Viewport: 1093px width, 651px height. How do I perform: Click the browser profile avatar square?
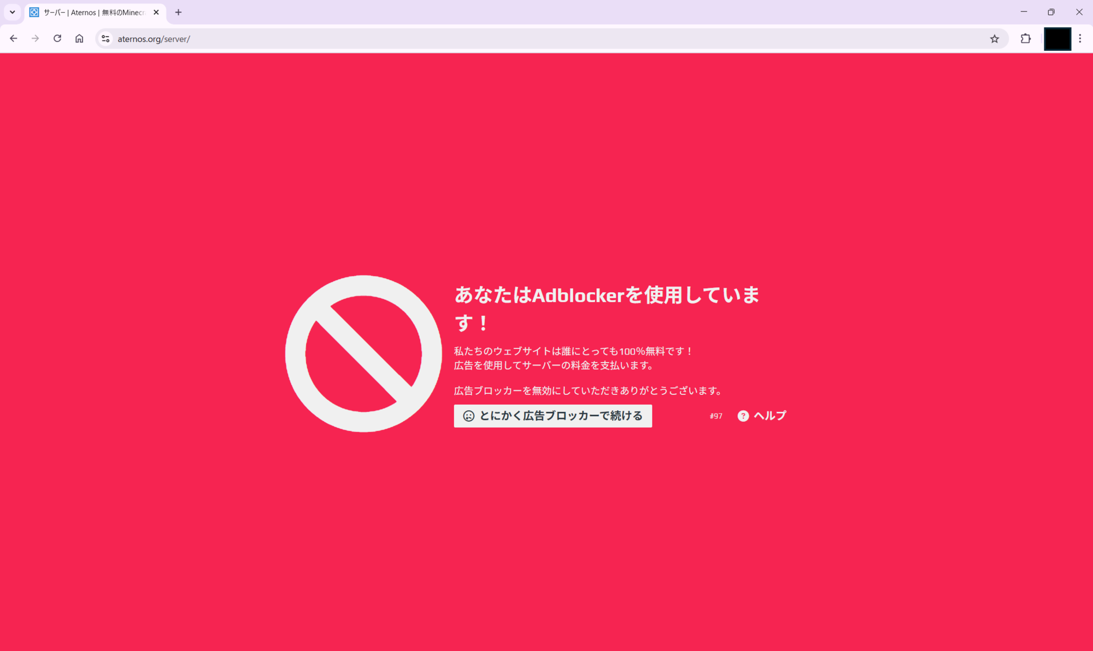click(1057, 38)
